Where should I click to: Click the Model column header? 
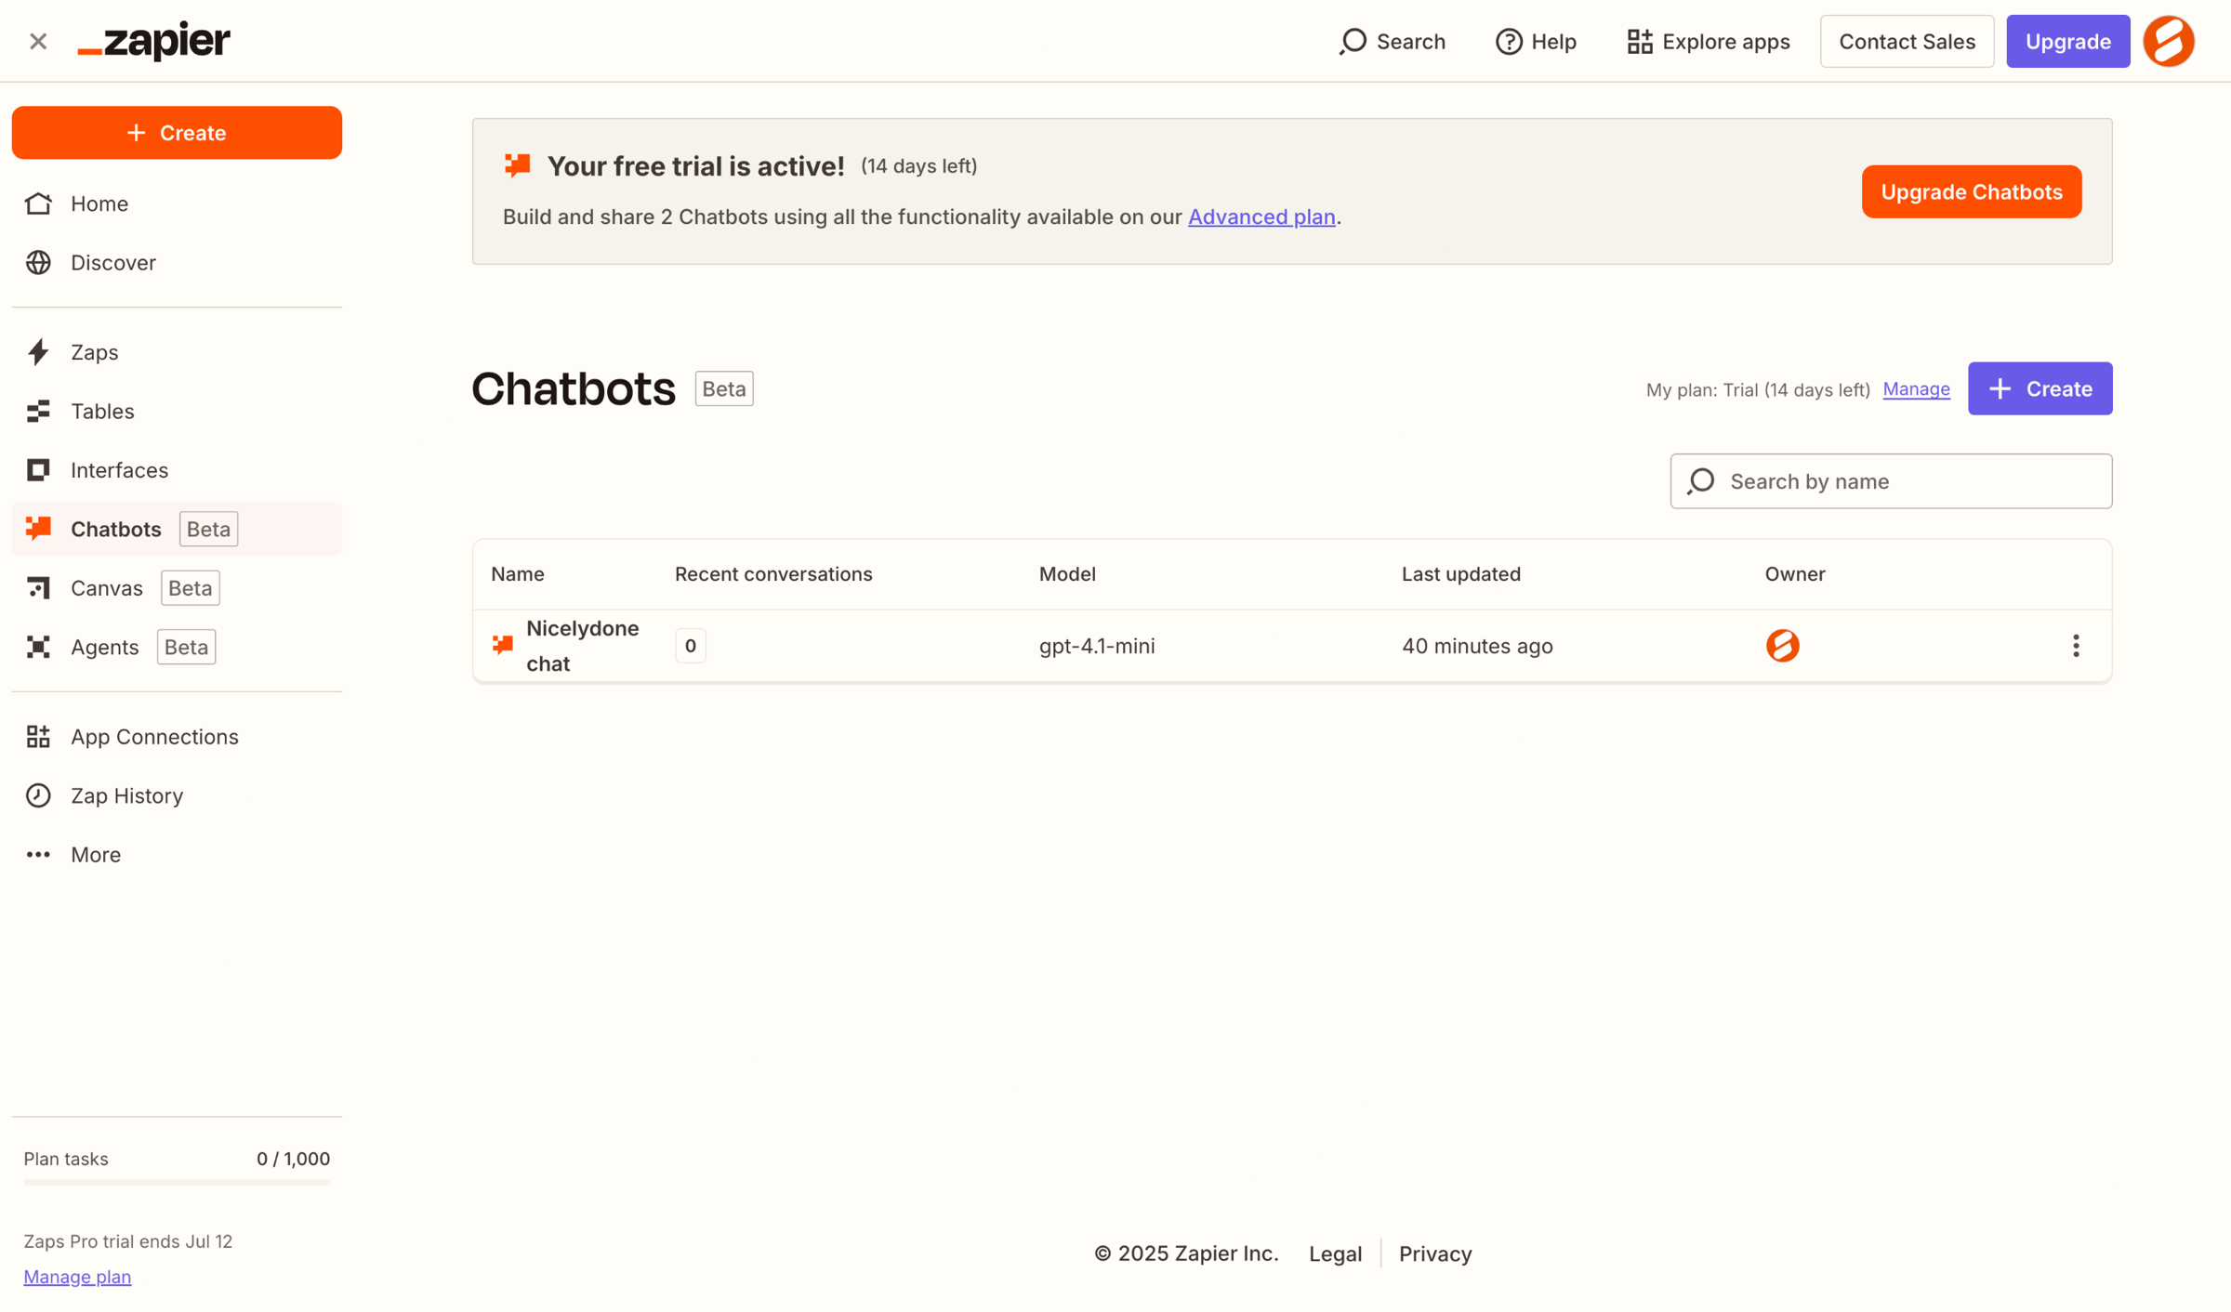pyautogui.click(x=1067, y=574)
